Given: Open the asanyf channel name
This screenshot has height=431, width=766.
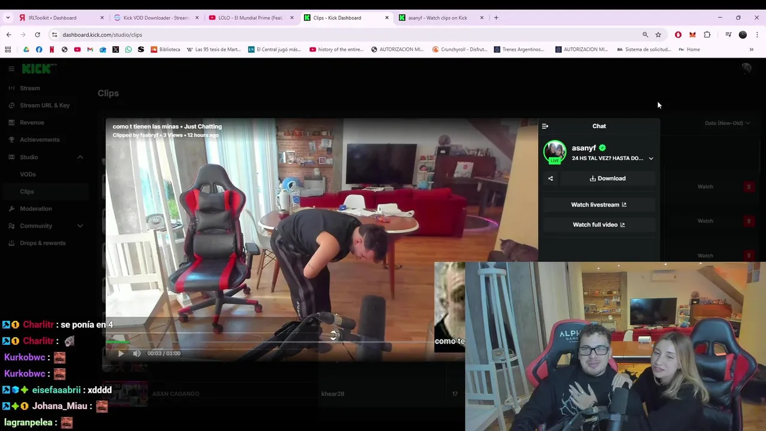Looking at the screenshot, I should pos(583,148).
